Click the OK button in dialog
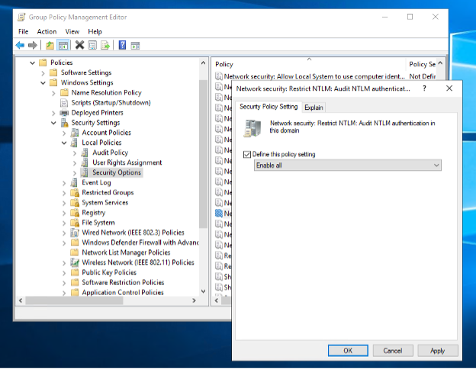Screen dimensions: 476x369 click(x=347, y=351)
